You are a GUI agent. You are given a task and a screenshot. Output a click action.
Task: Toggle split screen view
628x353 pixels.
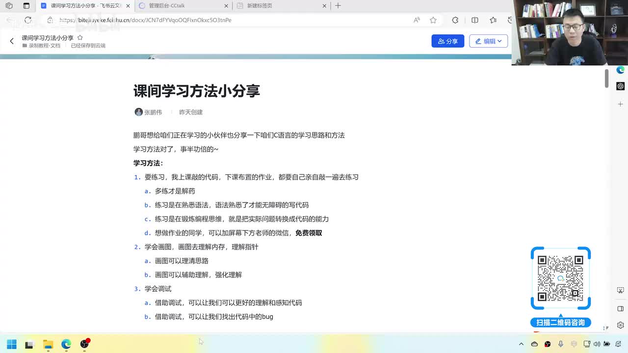point(475,20)
